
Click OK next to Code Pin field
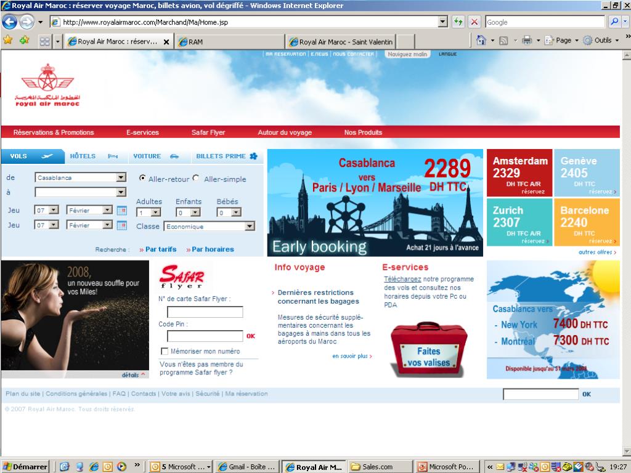click(x=251, y=336)
